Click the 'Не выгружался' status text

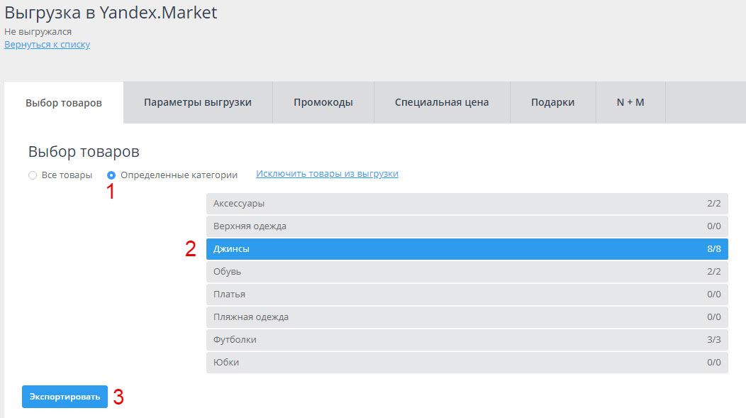tap(38, 31)
